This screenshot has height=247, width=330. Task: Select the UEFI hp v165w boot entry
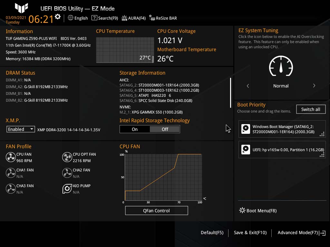(x=282, y=150)
